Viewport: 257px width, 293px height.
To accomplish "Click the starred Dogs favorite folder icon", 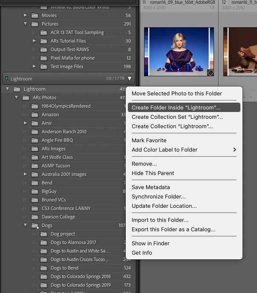I will [x=35, y=226].
